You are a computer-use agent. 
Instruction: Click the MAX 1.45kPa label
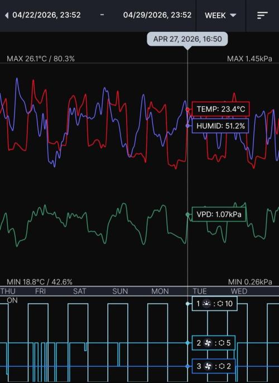coord(249,59)
